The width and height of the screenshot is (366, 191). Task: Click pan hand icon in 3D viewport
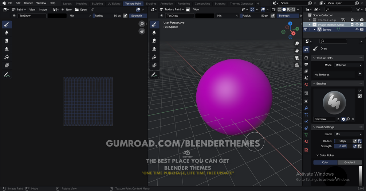pos(297,50)
